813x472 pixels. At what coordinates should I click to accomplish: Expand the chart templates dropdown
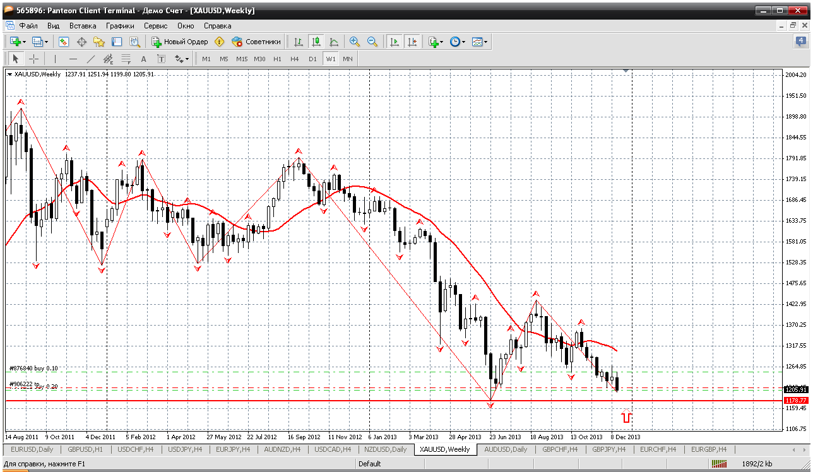[480, 42]
